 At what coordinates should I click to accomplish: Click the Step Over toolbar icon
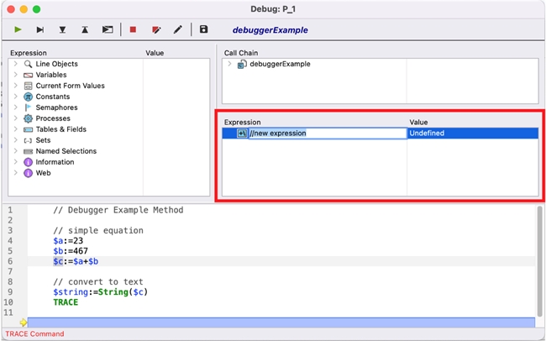39,29
